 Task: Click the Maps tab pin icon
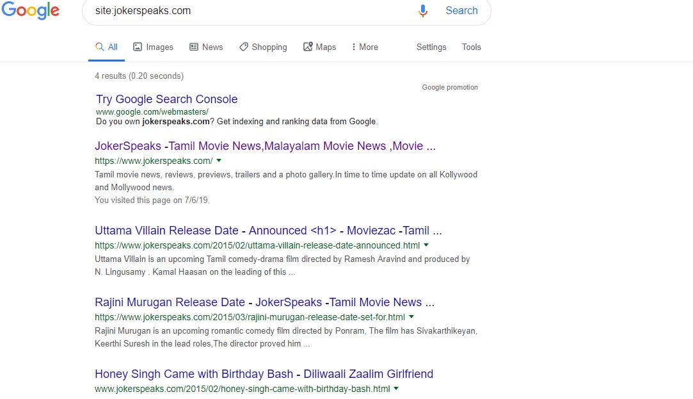click(x=308, y=47)
